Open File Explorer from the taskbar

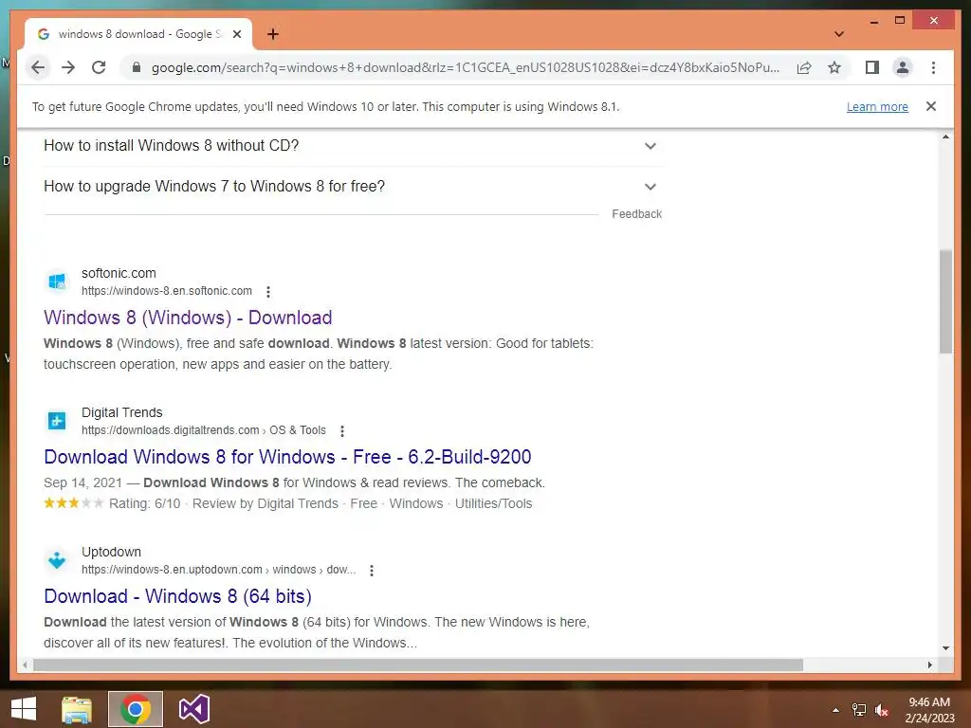pos(77,709)
